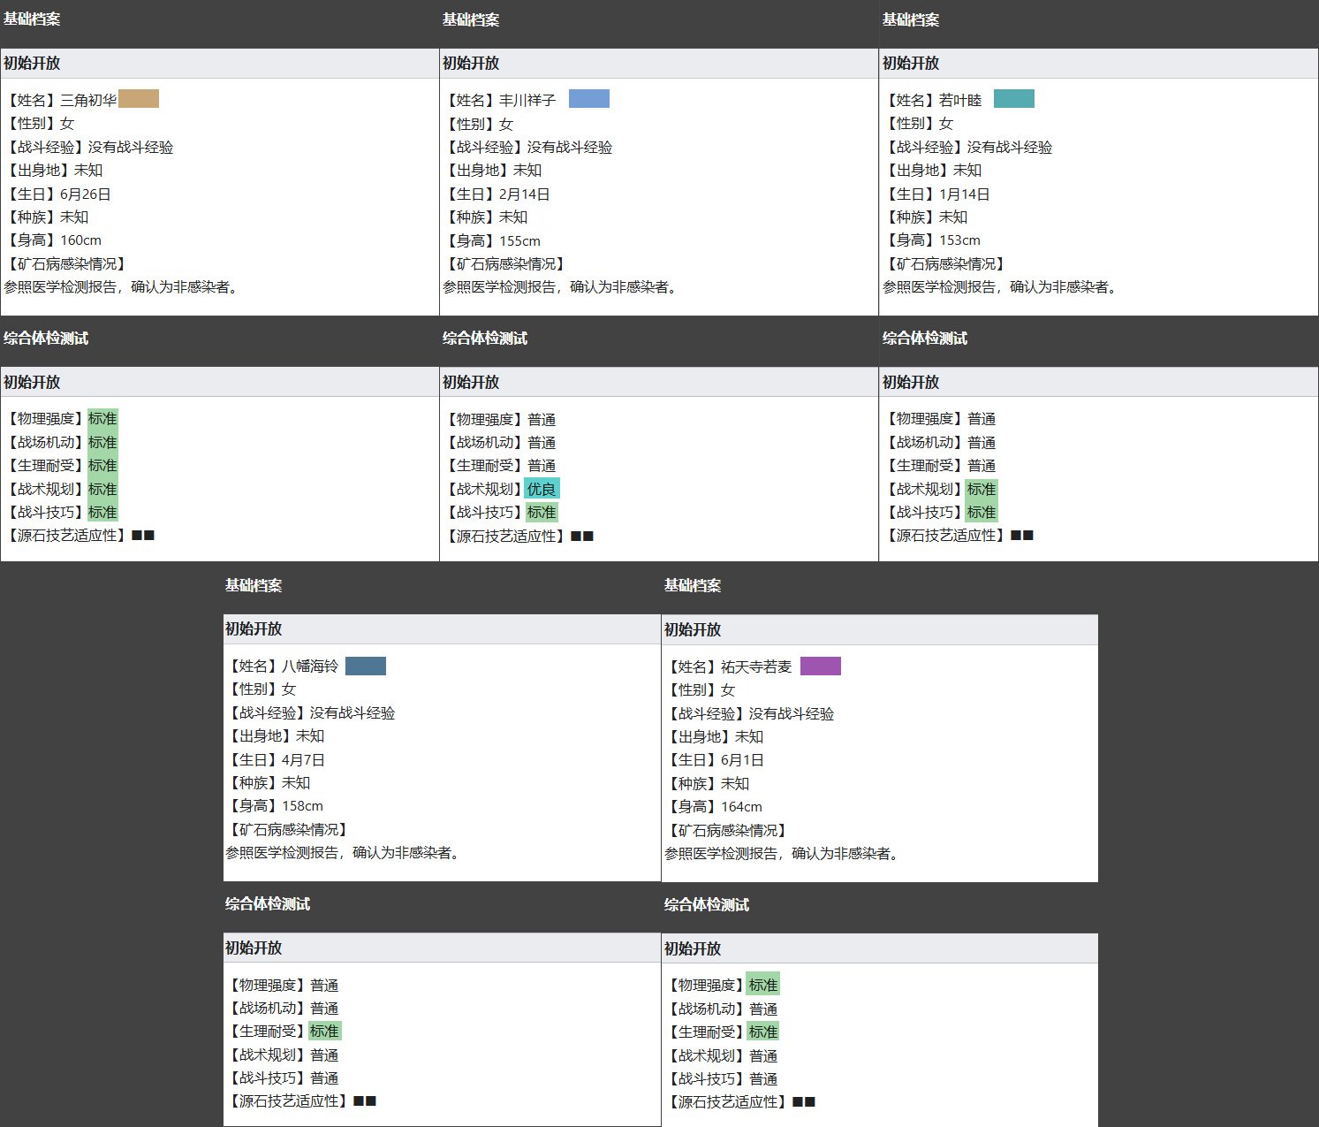Click the height value 164cm
Viewport: 1319px width, 1127px height.
point(741,807)
